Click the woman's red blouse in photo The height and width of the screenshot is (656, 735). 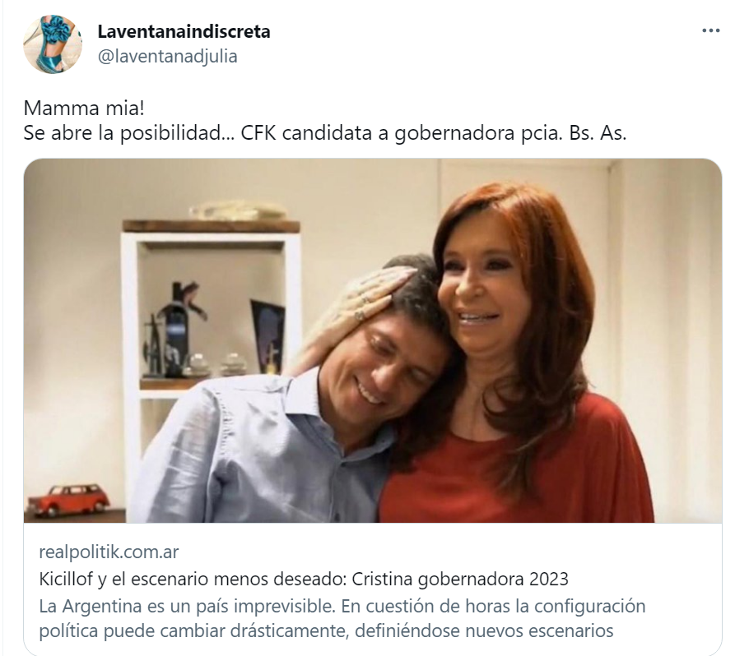515,473
